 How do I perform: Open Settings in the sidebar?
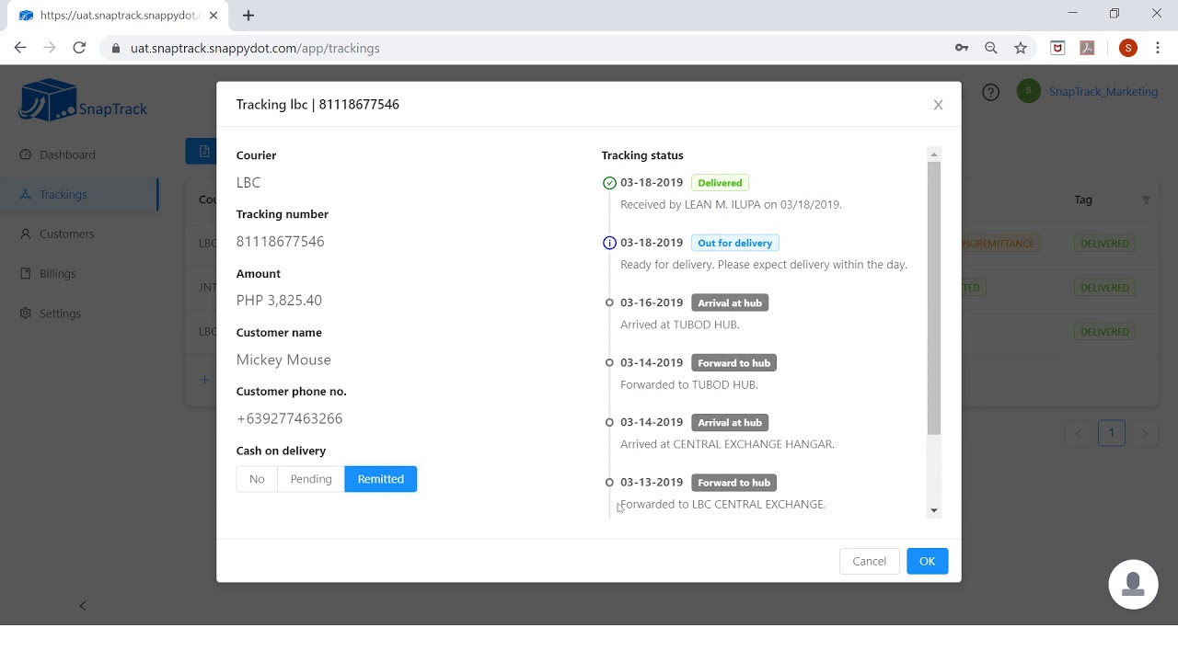[60, 313]
